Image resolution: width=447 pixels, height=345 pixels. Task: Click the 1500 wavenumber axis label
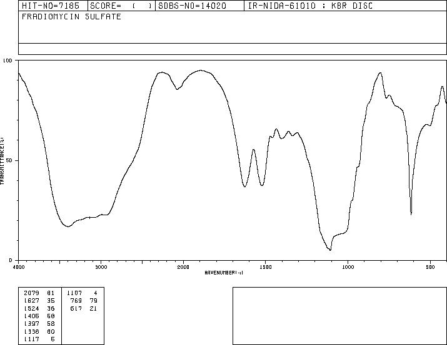click(x=266, y=267)
